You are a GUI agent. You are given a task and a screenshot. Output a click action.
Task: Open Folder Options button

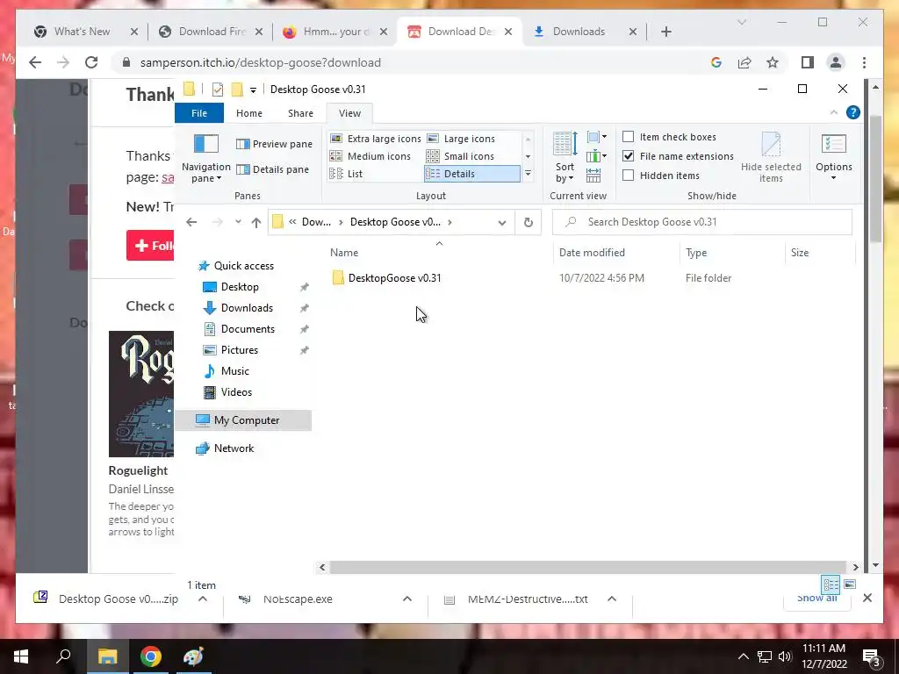click(834, 158)
